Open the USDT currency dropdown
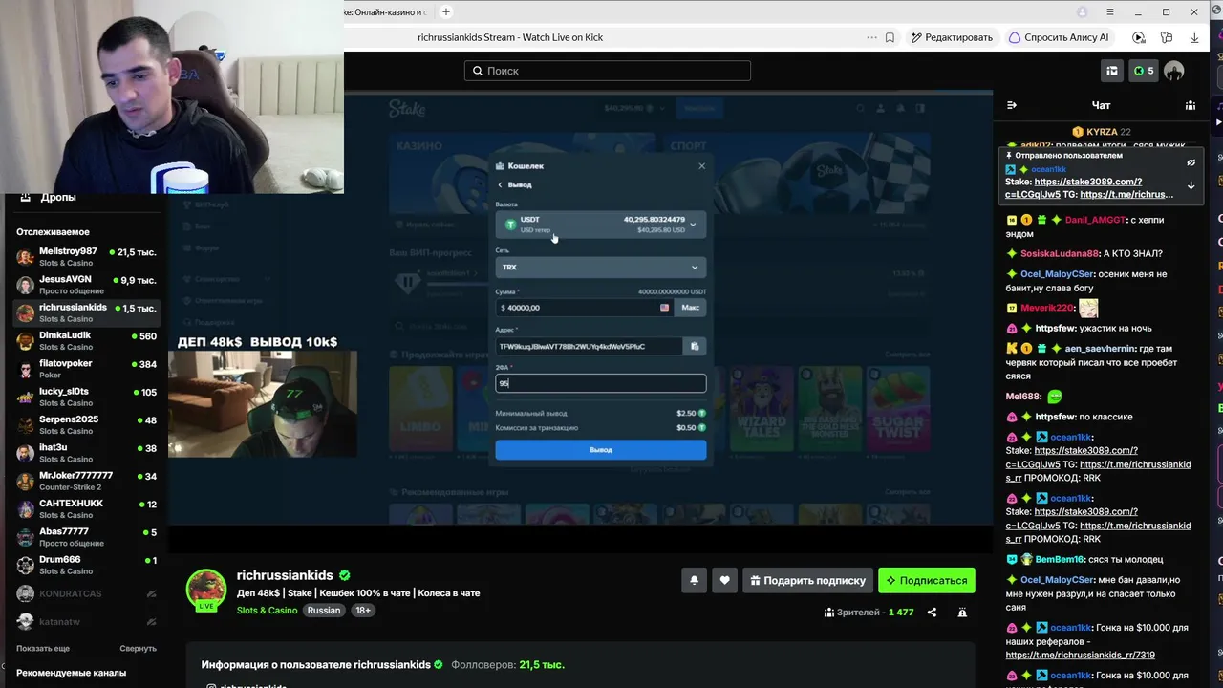 coord(601,225)
